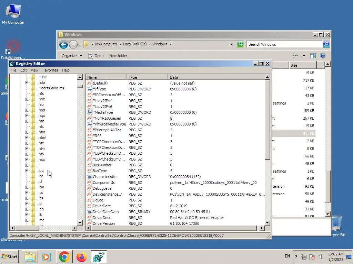Select the *NumRssQueues value row
Viewport: 353px width, 264px height.
coord(175,118)
